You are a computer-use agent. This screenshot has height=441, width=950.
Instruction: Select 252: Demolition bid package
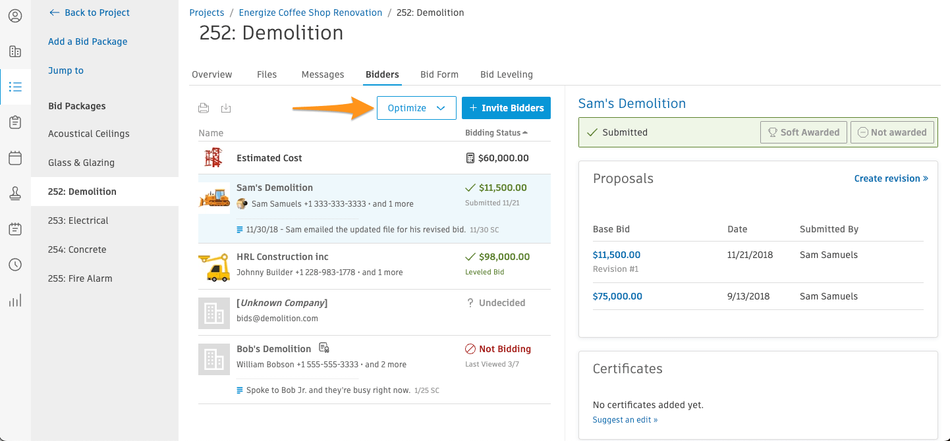[x=105, y=192]
